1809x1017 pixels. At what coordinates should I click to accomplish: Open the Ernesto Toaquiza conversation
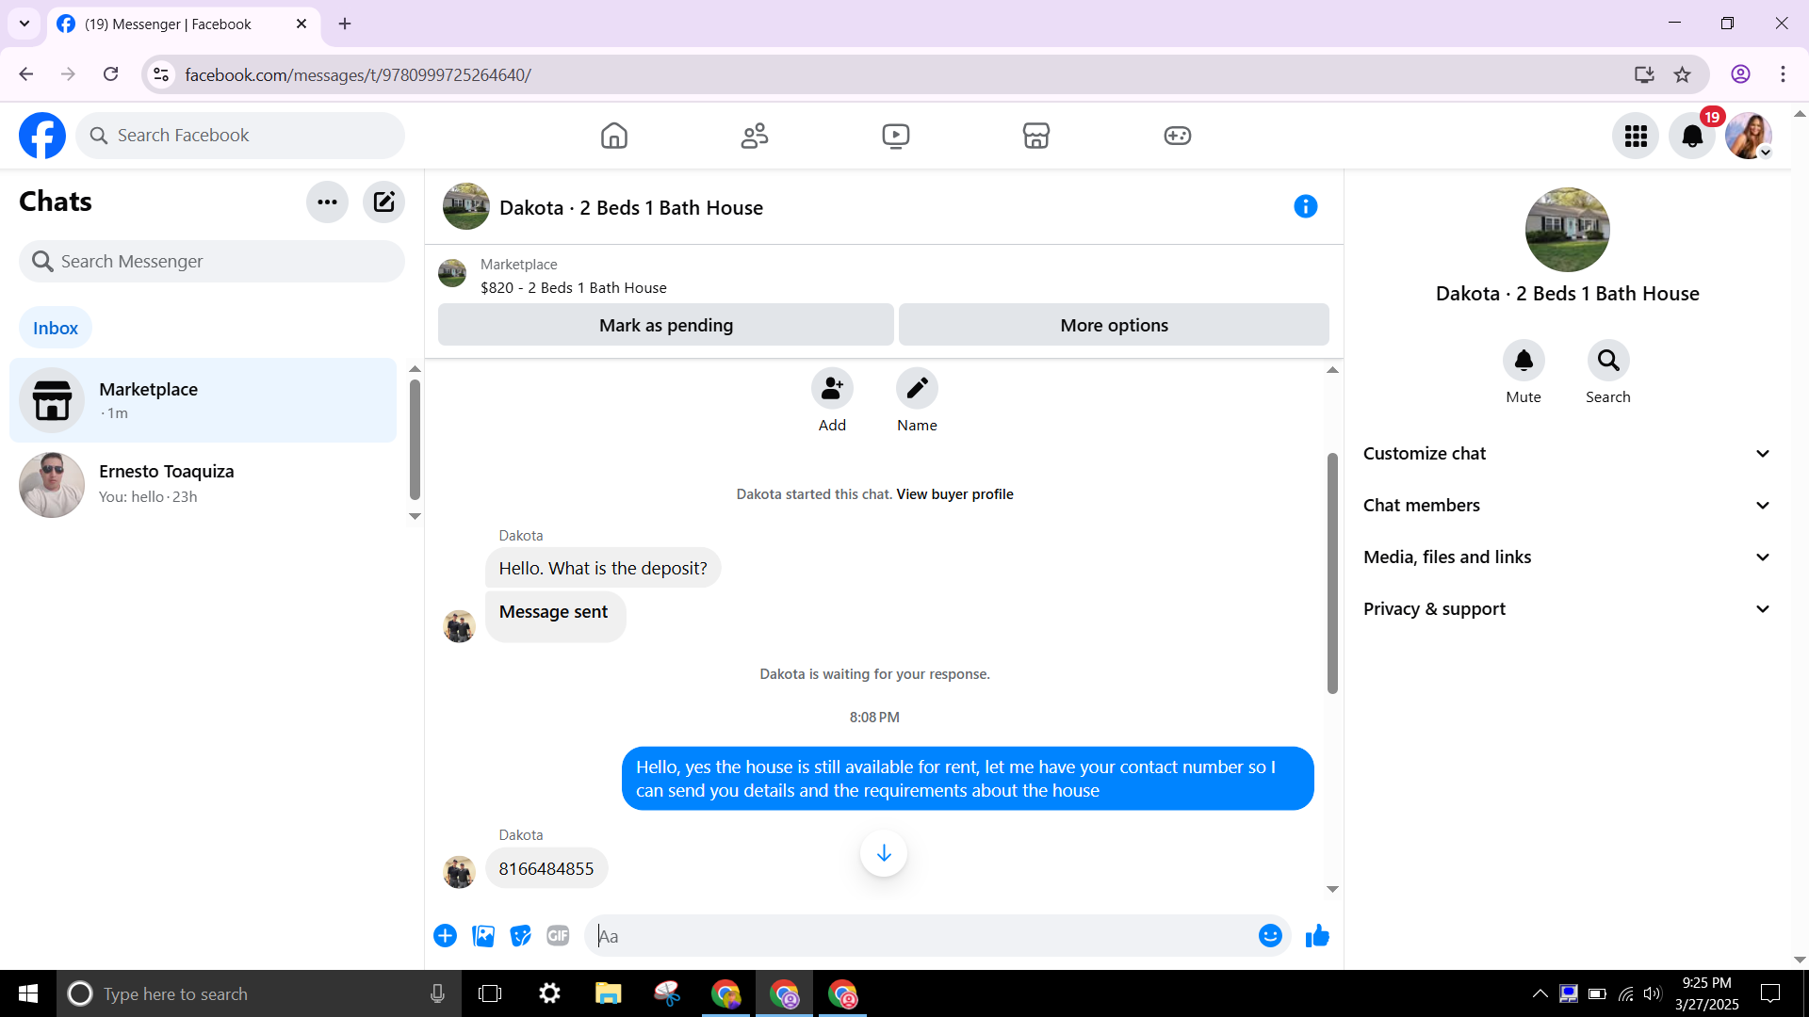point(203,484)
